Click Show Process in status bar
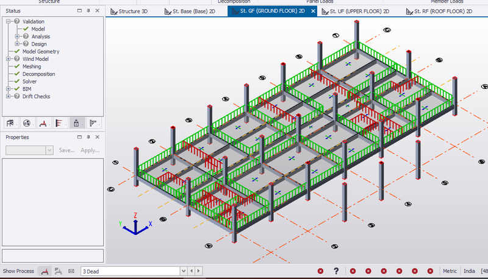 click(x=18, y=271)
